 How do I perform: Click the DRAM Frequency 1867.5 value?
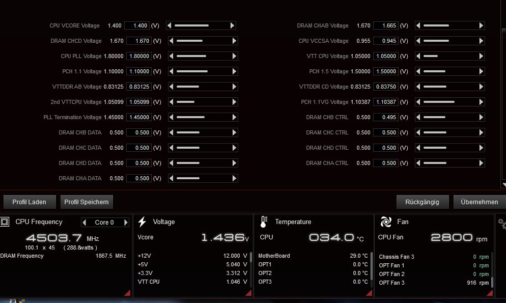(110, 256)
